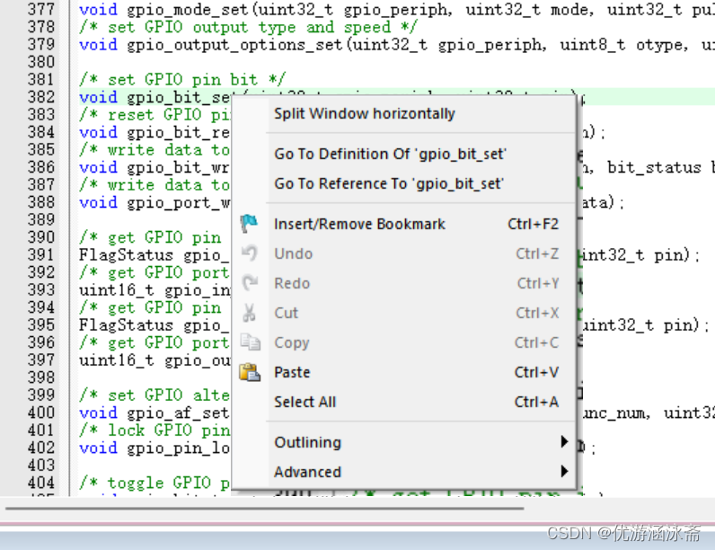Image resolution: width=715 pixels, height=550 pixels.
Task: Click the undo arrow icon
Action: tap(250, 253)
